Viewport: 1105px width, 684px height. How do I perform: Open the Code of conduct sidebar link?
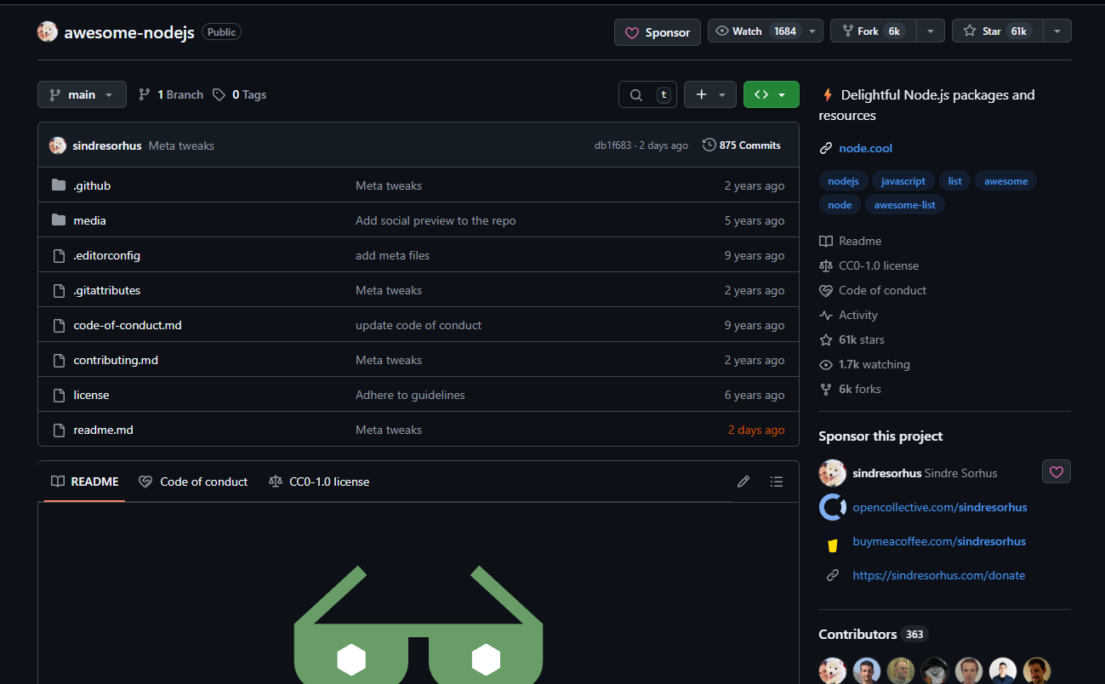click(x=874, y=290)
